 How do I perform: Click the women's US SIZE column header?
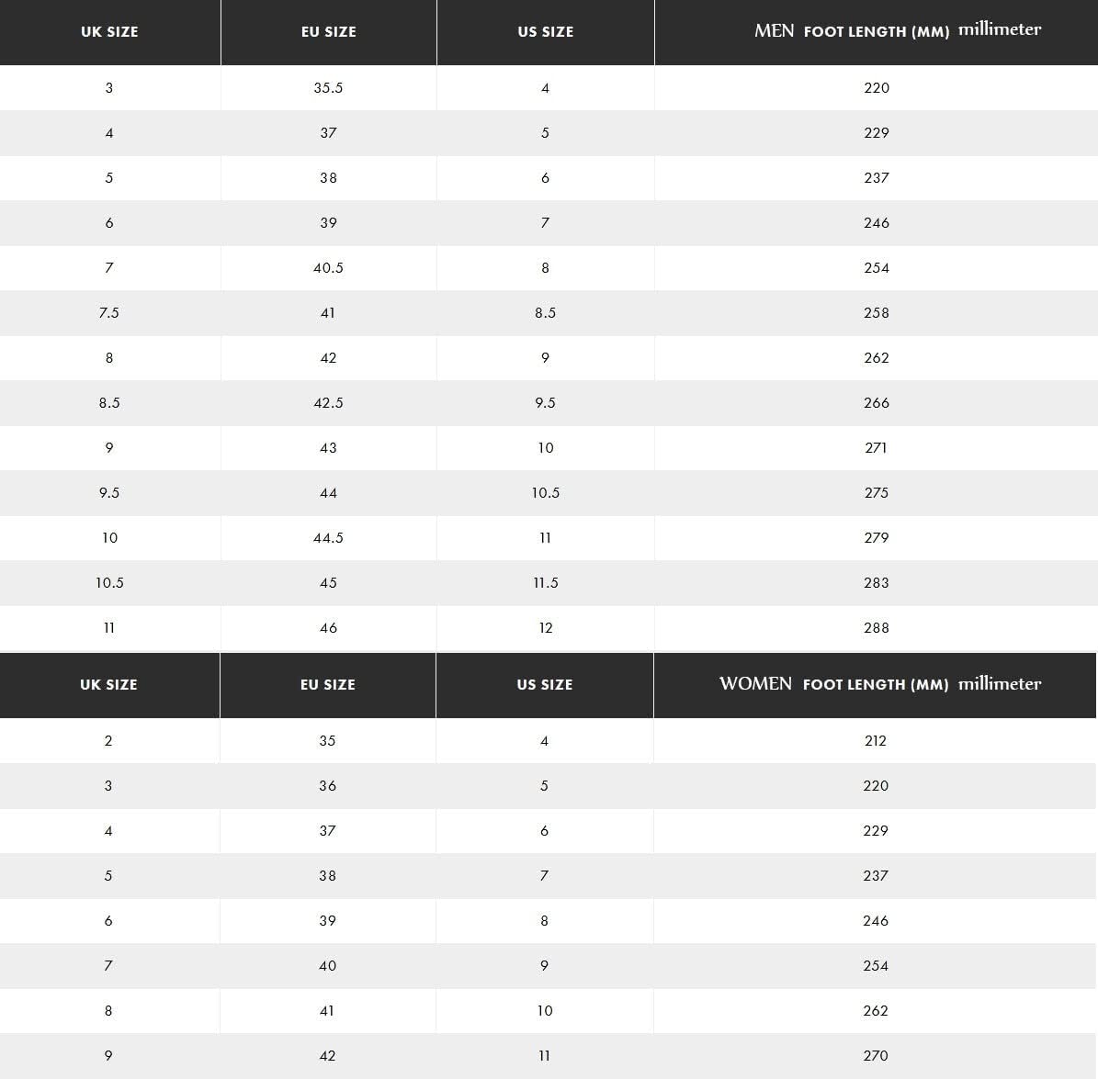[544, 685]
